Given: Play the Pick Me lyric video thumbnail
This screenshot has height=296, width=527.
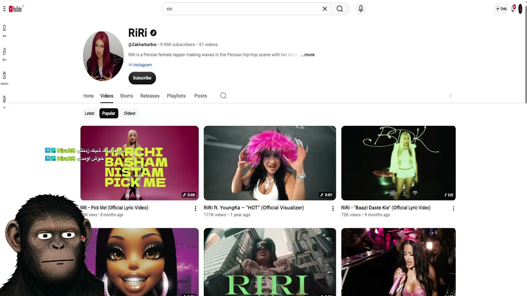Looking at the screenshot, I should (x=140, y=163).
